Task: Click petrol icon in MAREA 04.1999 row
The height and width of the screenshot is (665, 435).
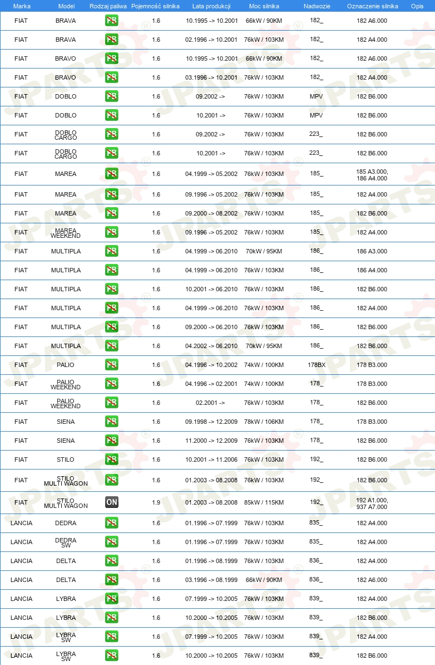Action: point(112,174)
